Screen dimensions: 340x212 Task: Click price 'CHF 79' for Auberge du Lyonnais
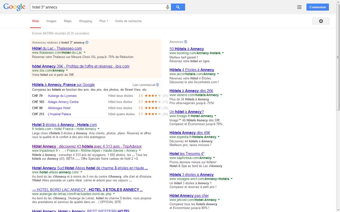click(x=37, y=96)
